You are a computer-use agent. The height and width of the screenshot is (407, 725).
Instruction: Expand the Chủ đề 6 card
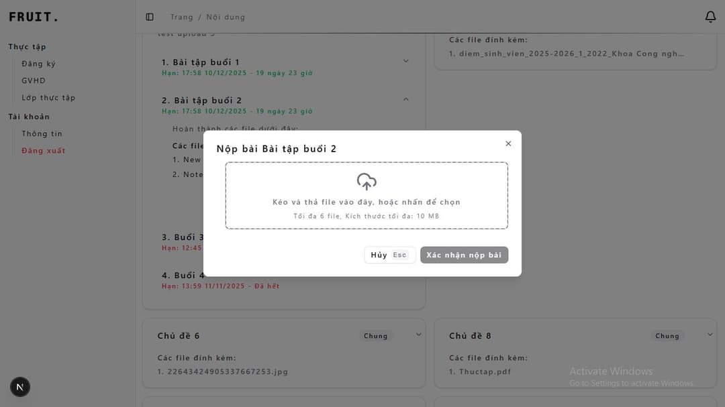419,334
